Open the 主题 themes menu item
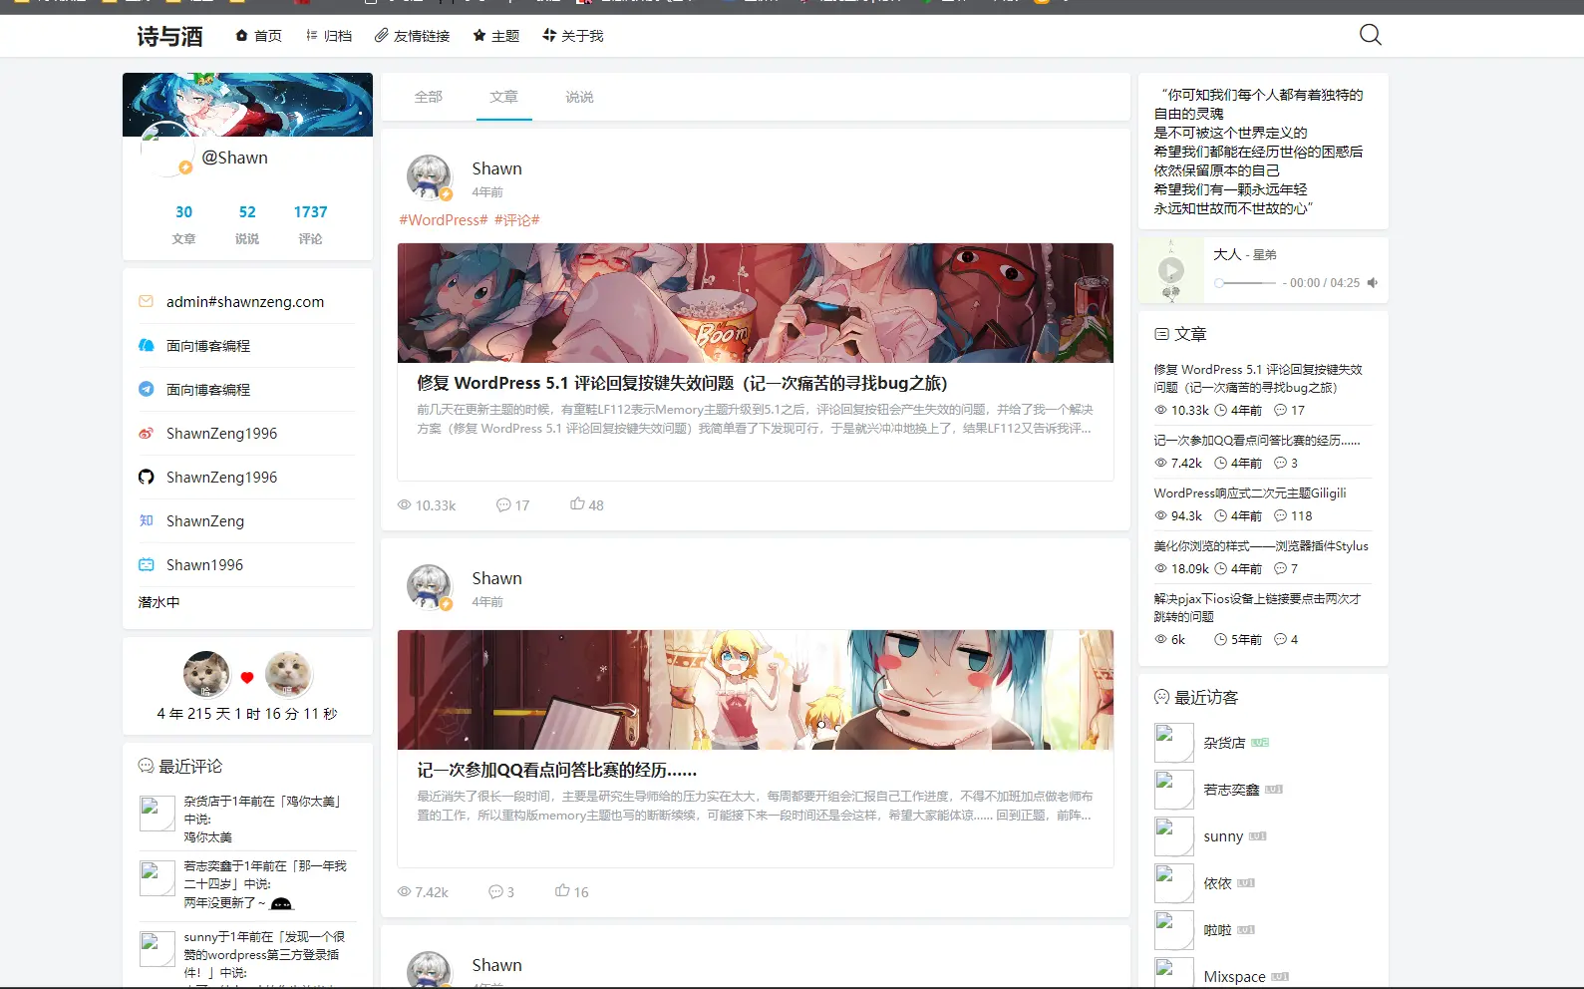Viewport: 1584px width, 989px height. click(x=496, y=36)
